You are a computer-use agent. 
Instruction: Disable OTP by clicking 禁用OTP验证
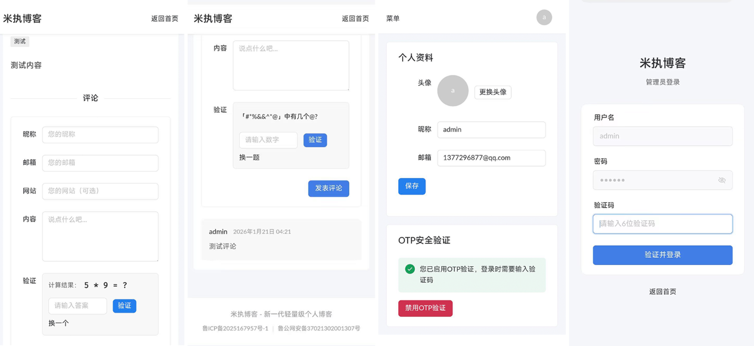[x=425, y=308]
